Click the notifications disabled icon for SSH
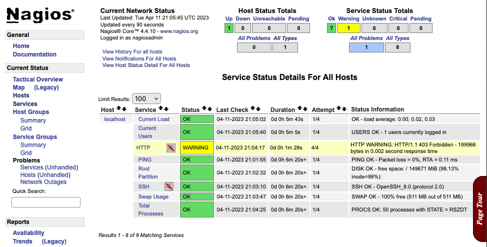 [169, 186]
